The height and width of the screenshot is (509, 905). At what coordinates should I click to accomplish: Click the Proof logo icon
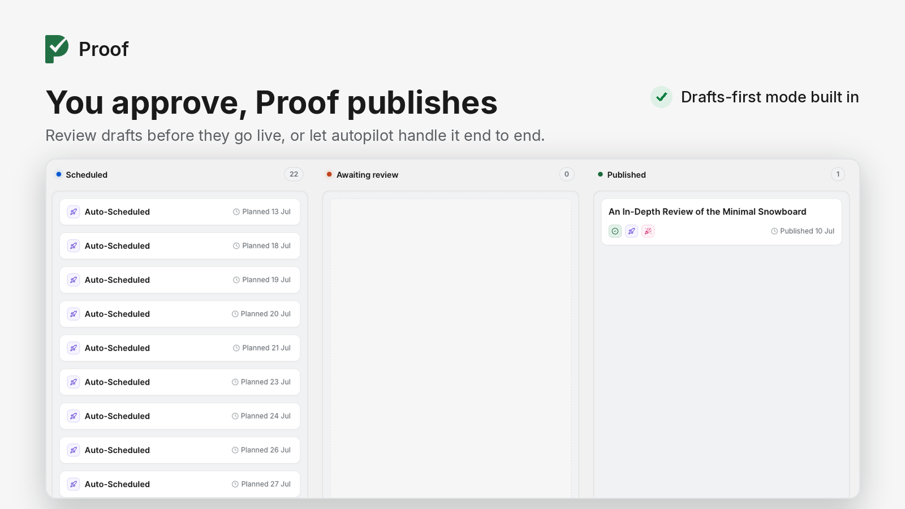[x=57, y=49]
